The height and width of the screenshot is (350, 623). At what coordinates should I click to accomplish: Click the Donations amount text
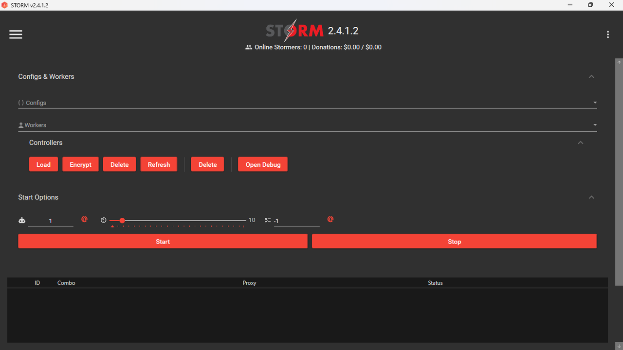347,47
